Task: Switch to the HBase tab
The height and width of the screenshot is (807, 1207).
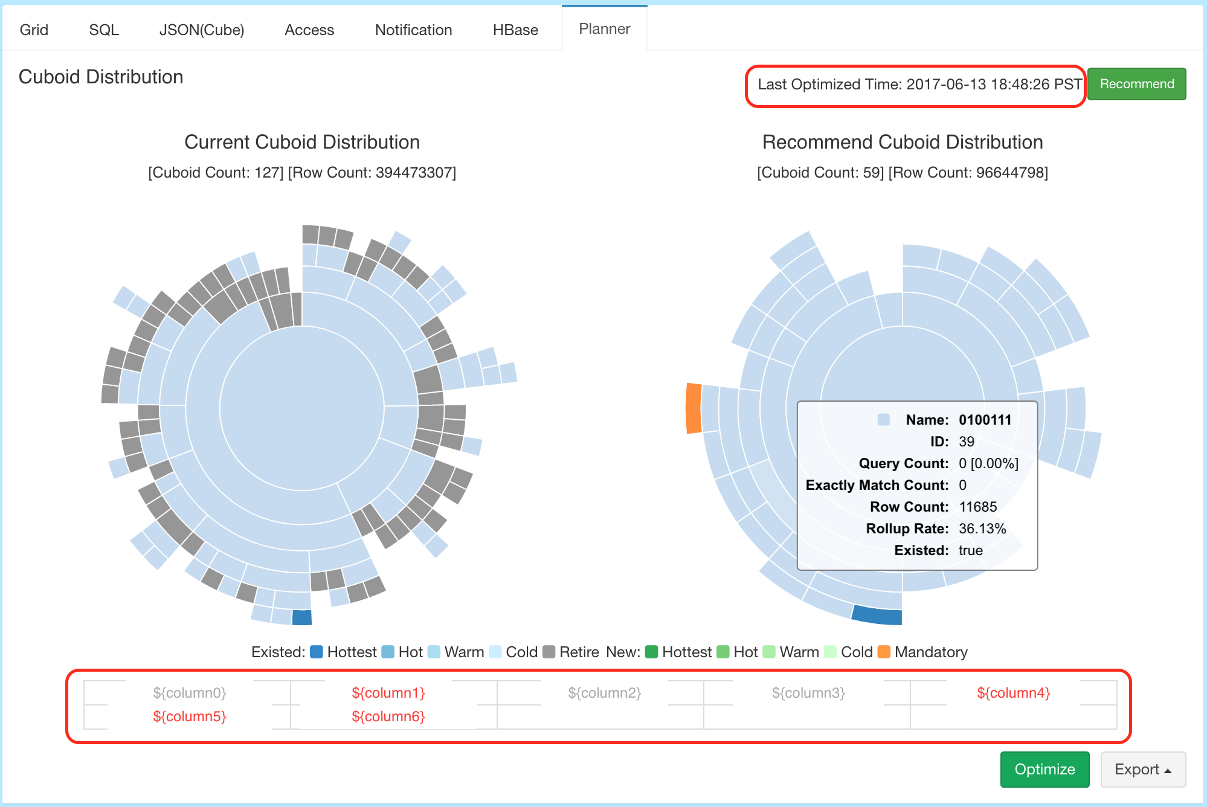Action: pyautogui.click(x=515, y=30)
